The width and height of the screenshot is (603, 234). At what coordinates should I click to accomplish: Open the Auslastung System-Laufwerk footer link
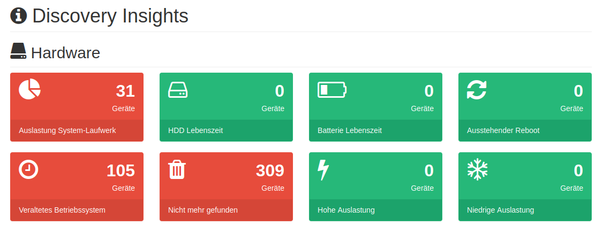coord(67,130)
